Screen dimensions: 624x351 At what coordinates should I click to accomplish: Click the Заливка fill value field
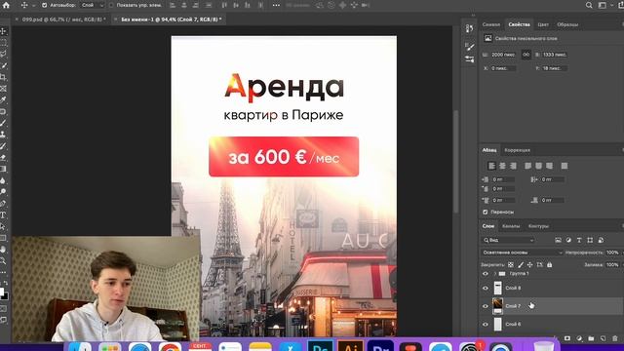point(612,264)
